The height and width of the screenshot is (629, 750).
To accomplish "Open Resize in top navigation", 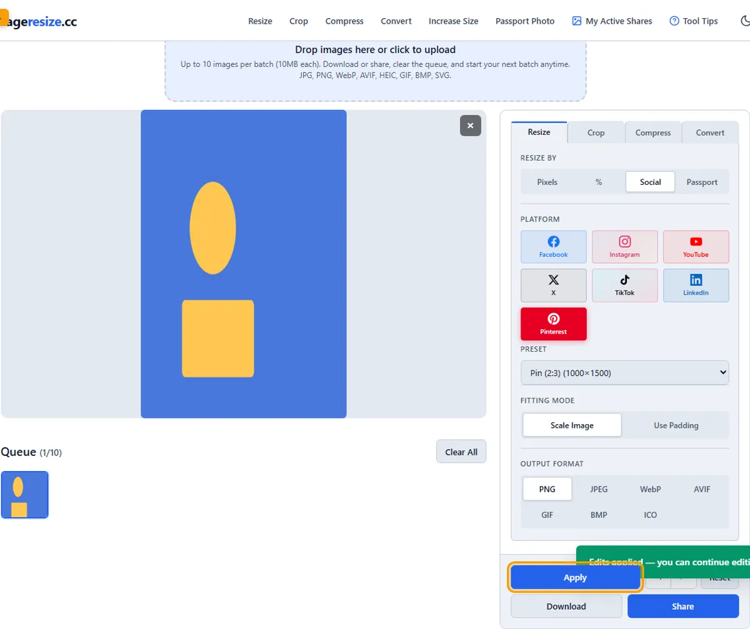I will tap(260, 21).
